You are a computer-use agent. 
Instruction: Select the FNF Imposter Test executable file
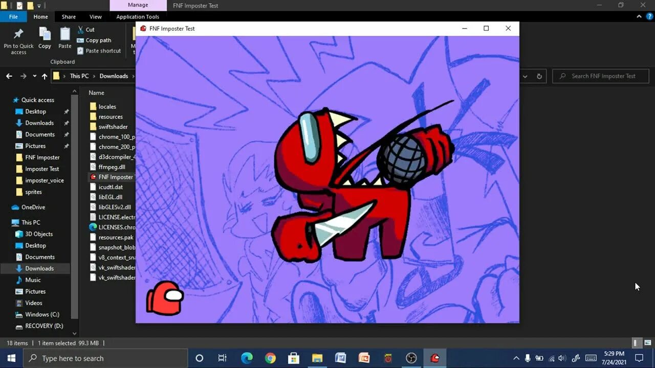[112, 177]
